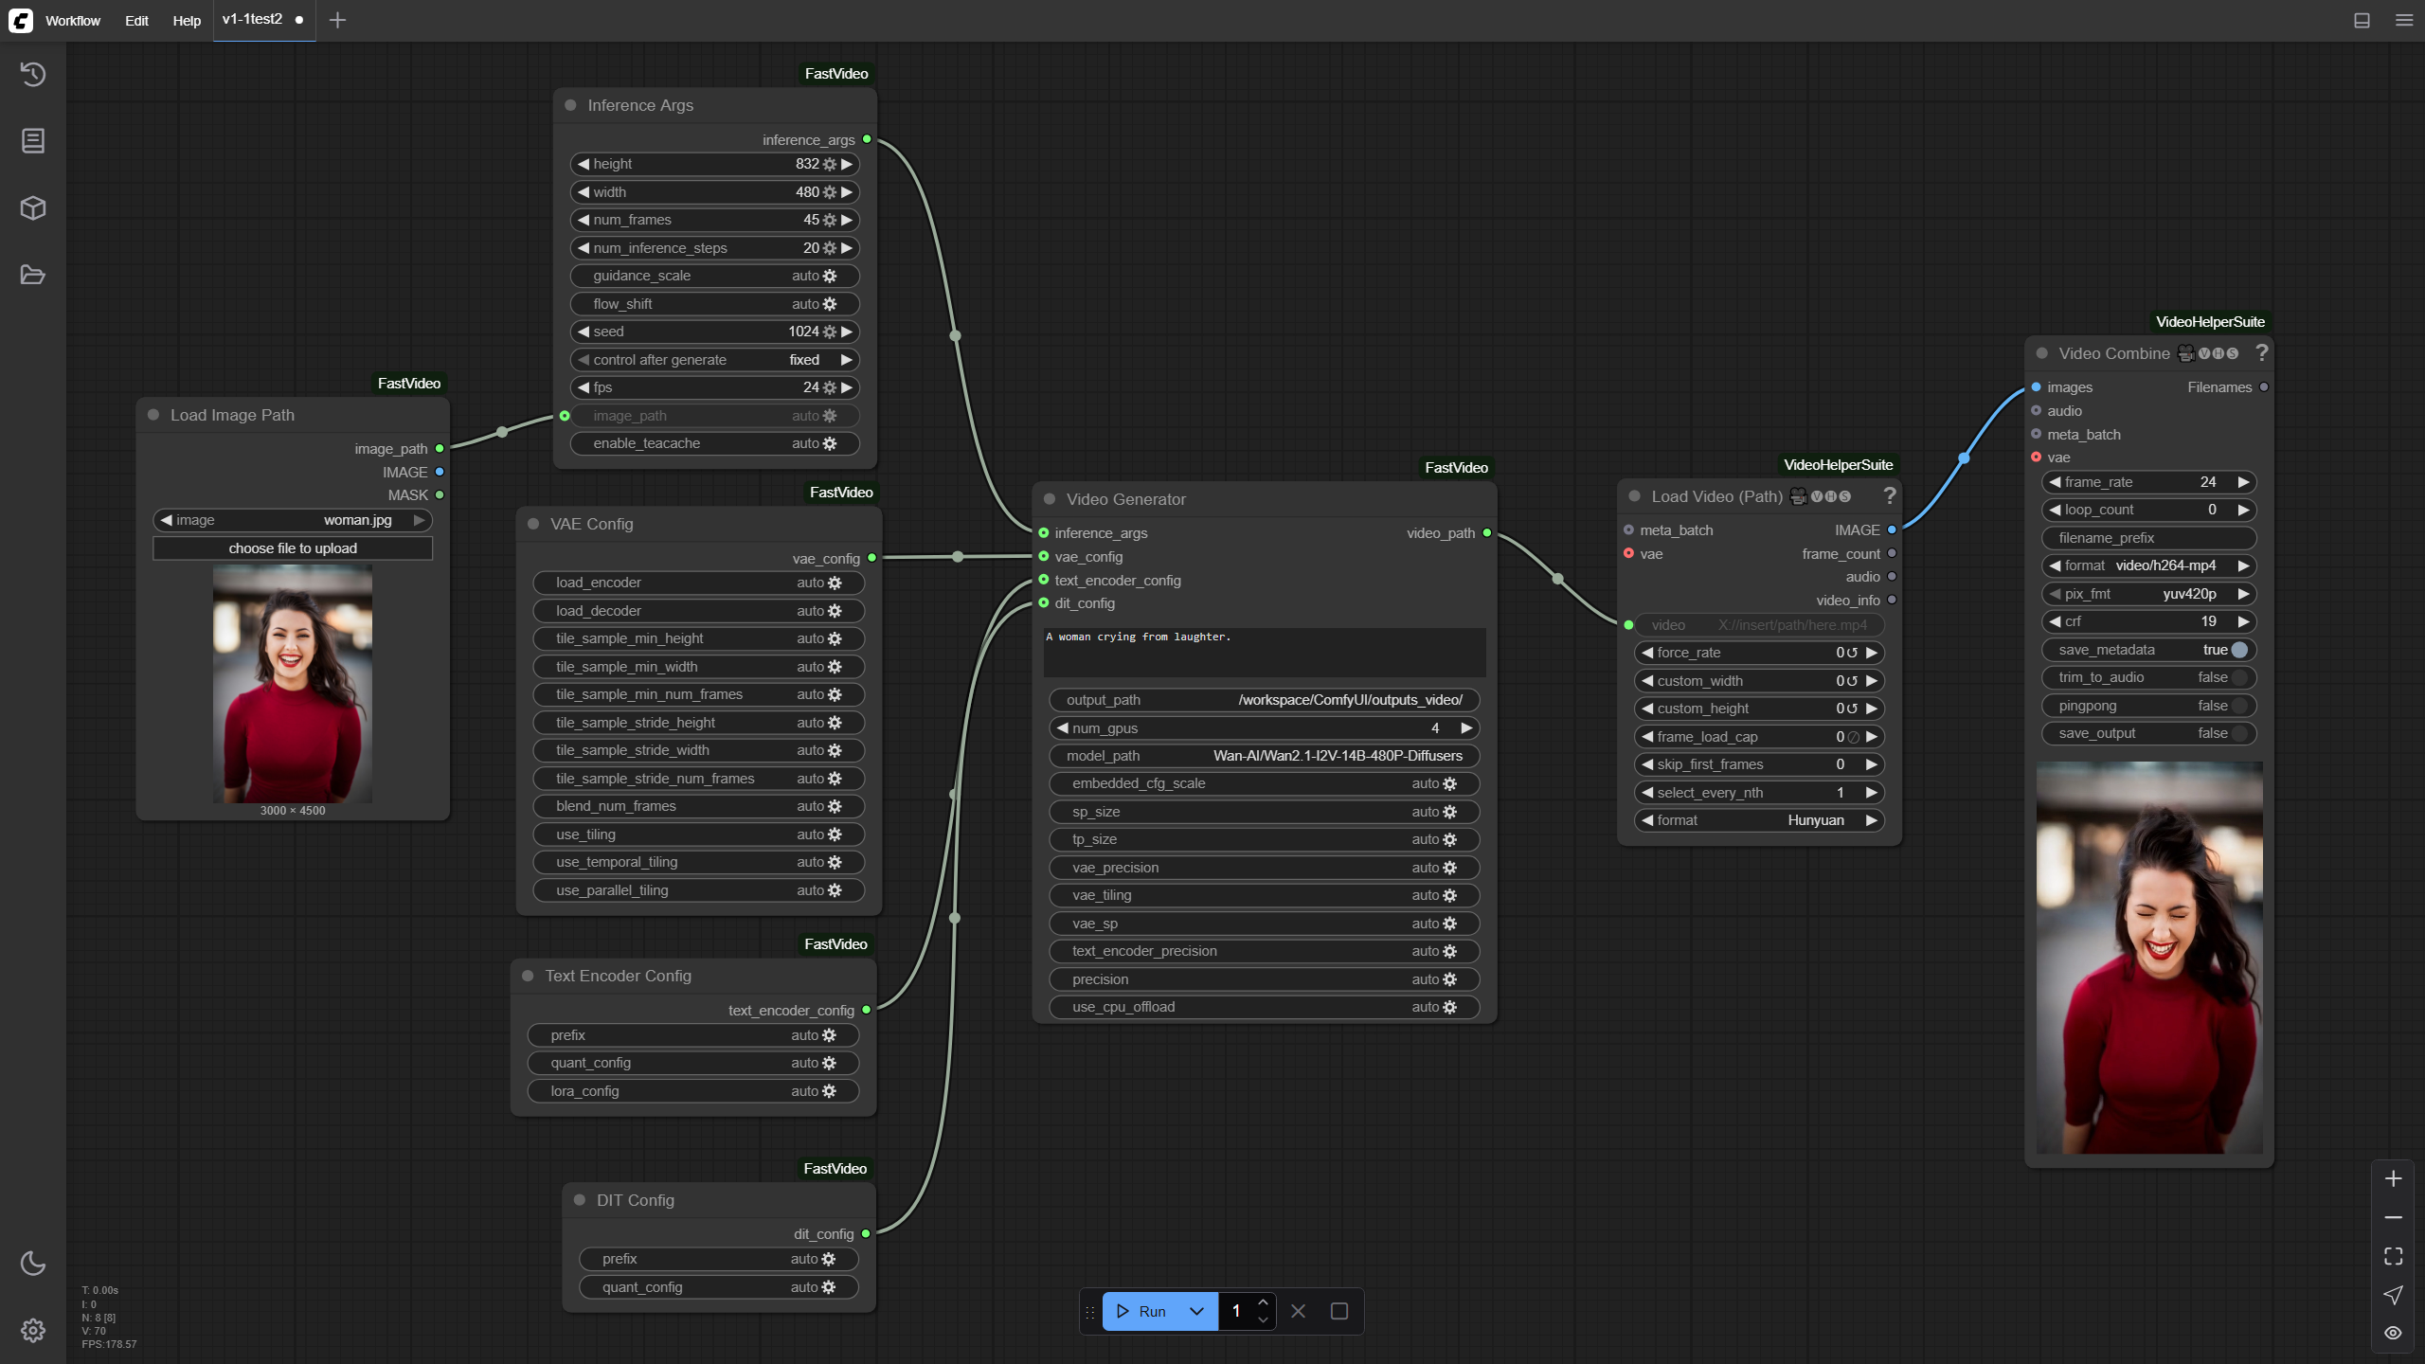The height and width of the screenshot is (1364, 2425).
Task: Open the model library cube icon
Action: click(33, 208)
